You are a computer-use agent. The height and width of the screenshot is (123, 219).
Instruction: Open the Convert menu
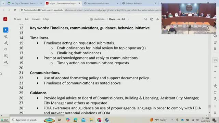[36, 19]
